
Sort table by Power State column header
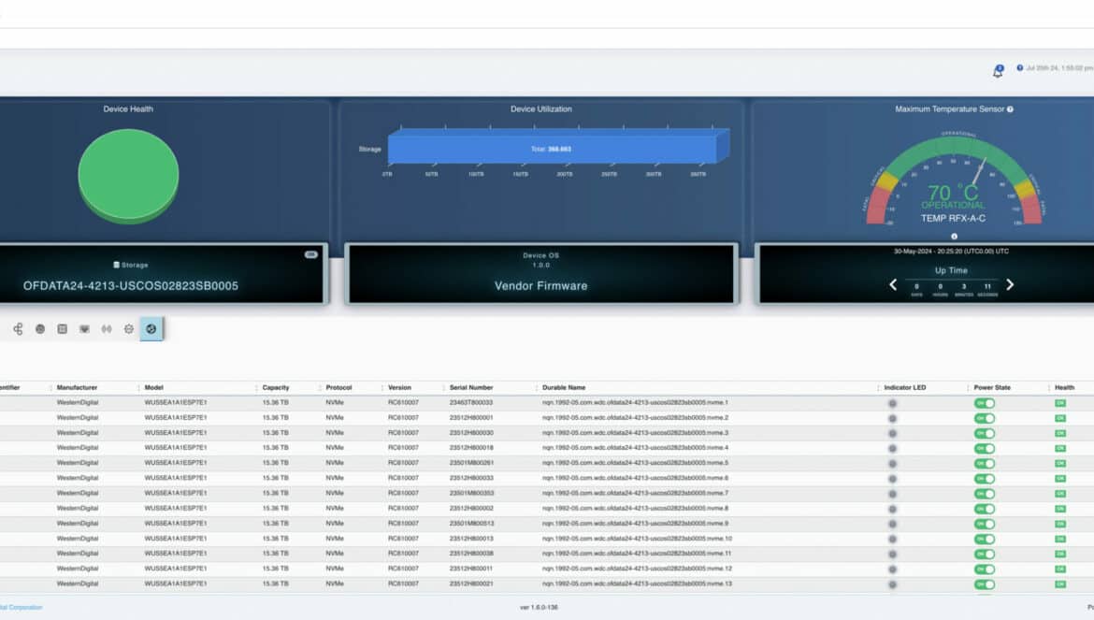(992, 388)
